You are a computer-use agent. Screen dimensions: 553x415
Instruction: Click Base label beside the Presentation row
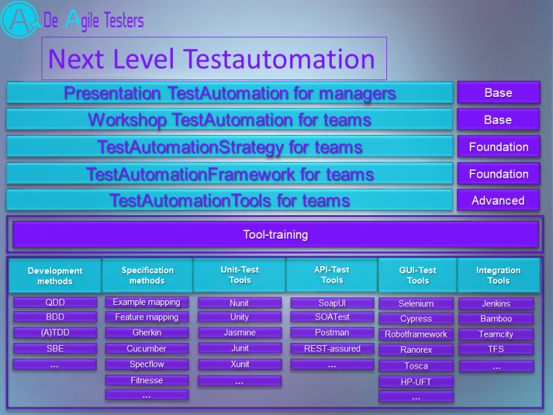[498, 93]
